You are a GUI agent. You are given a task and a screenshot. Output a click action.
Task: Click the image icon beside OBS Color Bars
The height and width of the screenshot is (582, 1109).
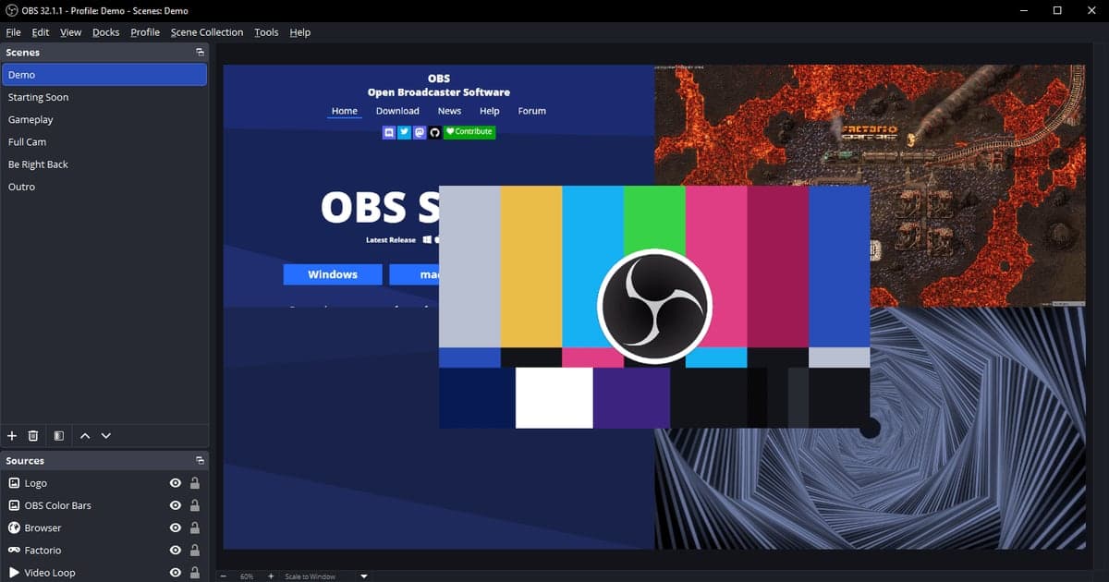coord(14,505)
